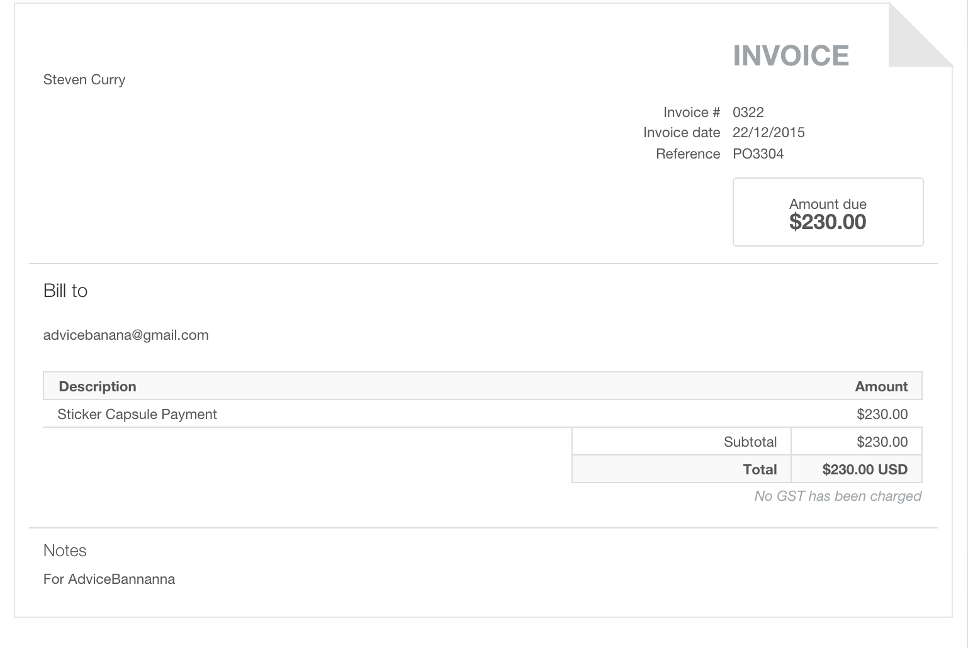This screenshot has width=968, height=648.
Task: Select the For AdviceBannanna note text
Action: tap(109, 579)
